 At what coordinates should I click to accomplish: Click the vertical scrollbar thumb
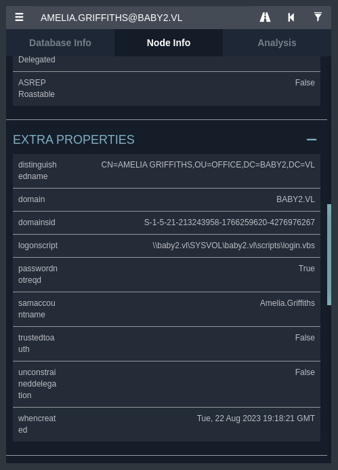coord(329,254)
